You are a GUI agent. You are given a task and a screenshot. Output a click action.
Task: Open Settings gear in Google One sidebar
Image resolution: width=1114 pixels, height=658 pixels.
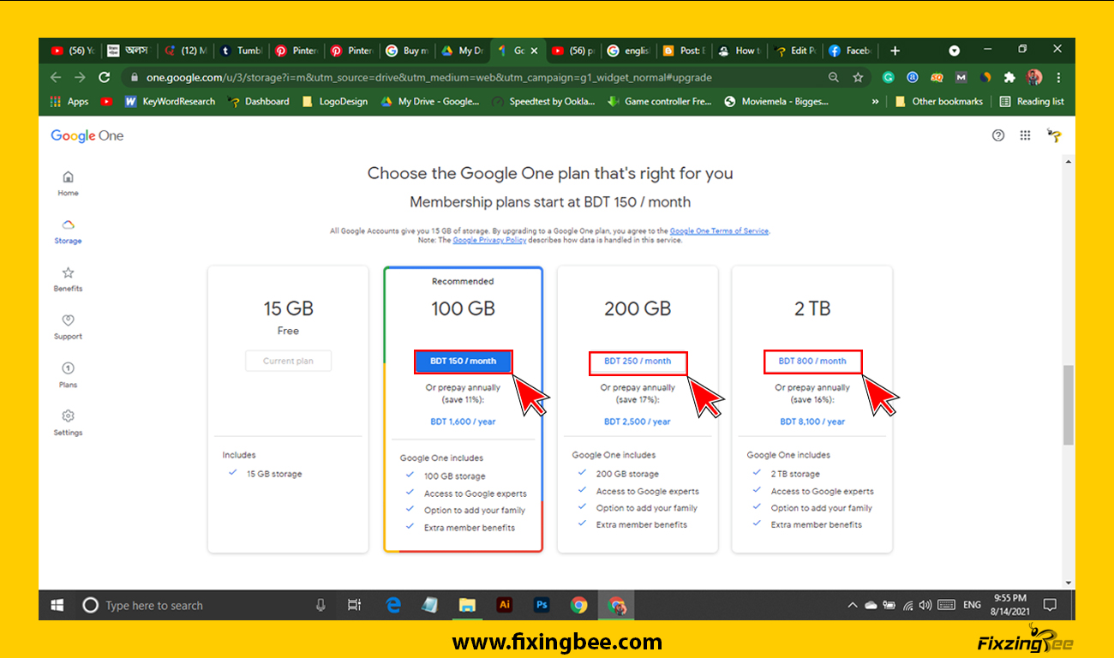click(x=68, y=417)
